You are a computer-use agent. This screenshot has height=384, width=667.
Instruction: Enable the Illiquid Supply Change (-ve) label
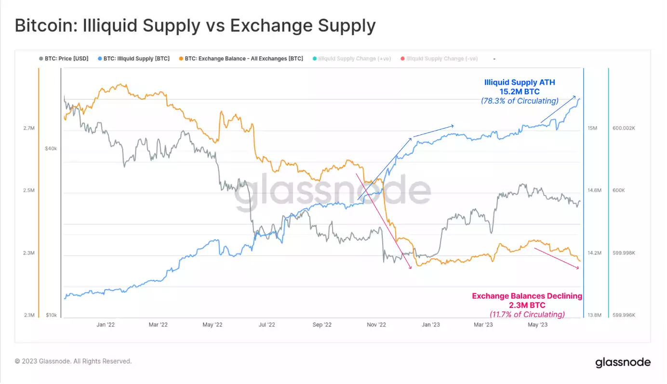442,59
